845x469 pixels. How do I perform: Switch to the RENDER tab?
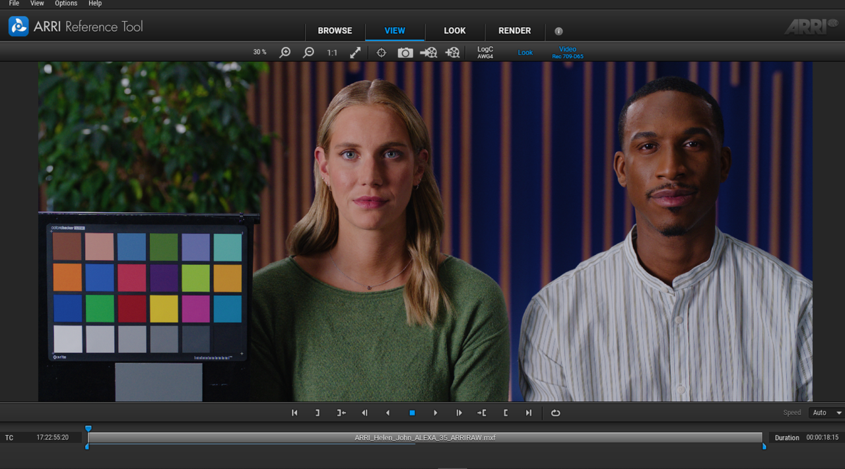coord(515,30)
